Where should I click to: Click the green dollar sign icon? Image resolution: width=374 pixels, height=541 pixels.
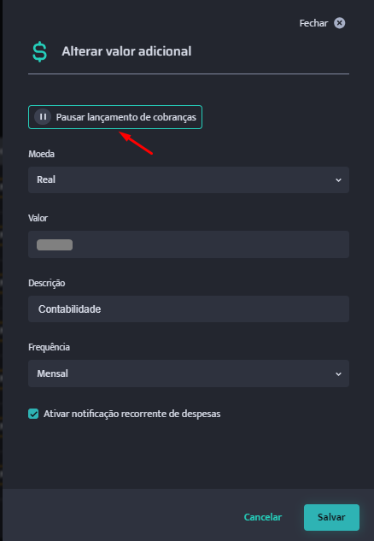[39, 51]
